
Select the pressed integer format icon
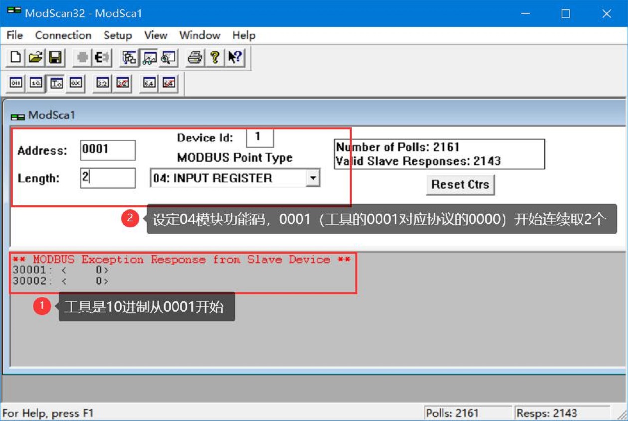(x=56, y=83)
